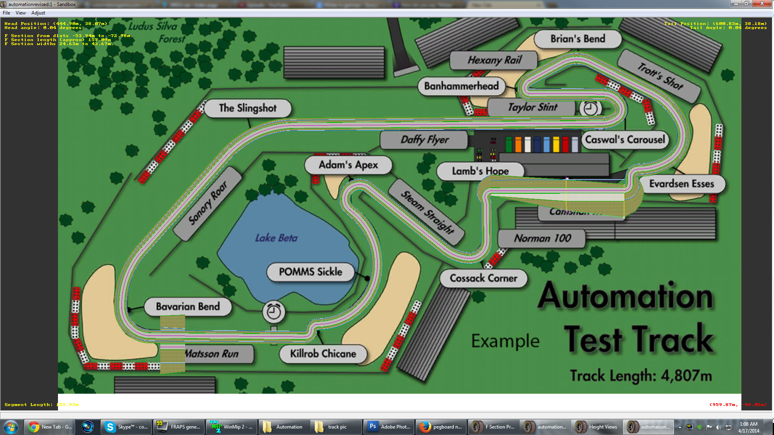The width and height of the screenshot is (774, 435).
Task: Open the File menu
Action: pyautogui.click(x=6, y=13)
